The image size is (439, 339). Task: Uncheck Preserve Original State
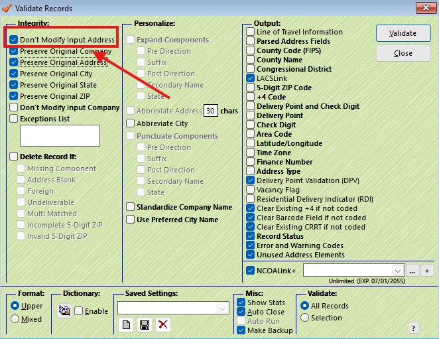tap(13, 85)
